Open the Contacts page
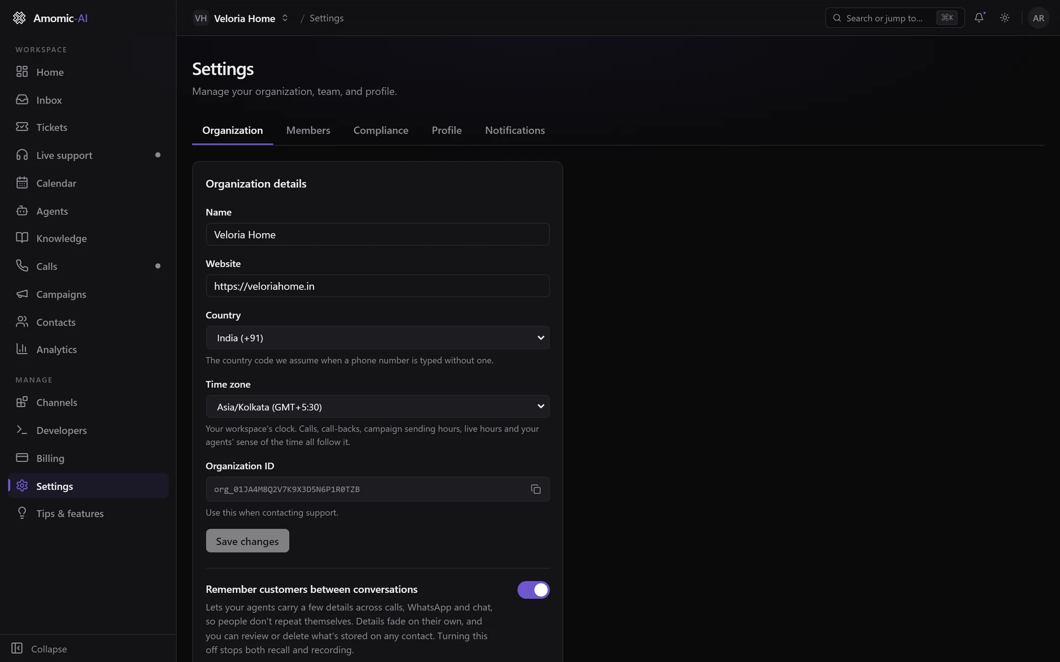The width and height of the screenshot is (1060, 662). click(88, 322)
